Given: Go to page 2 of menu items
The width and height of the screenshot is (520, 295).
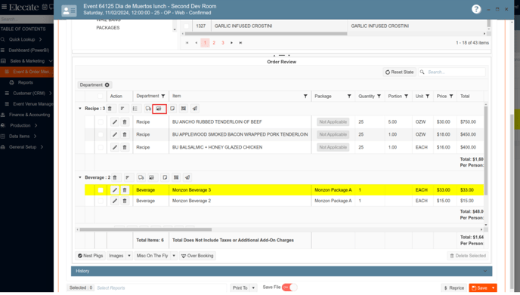Looking at the screenshot, I should pyautogui.click(x=214, y=43).
